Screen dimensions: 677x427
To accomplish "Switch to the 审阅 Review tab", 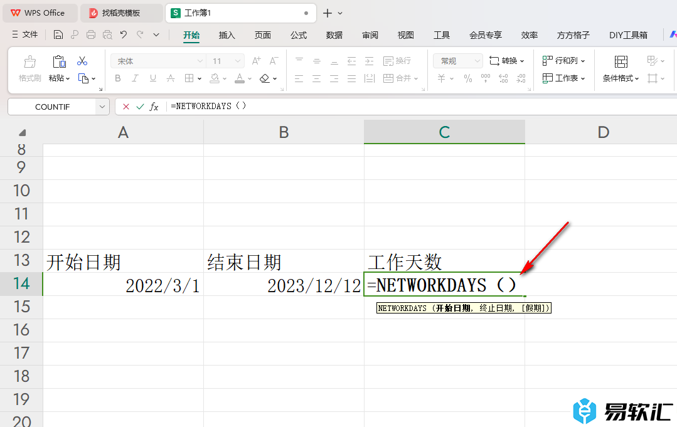I will pyautogui.click(x=370, y=35).
